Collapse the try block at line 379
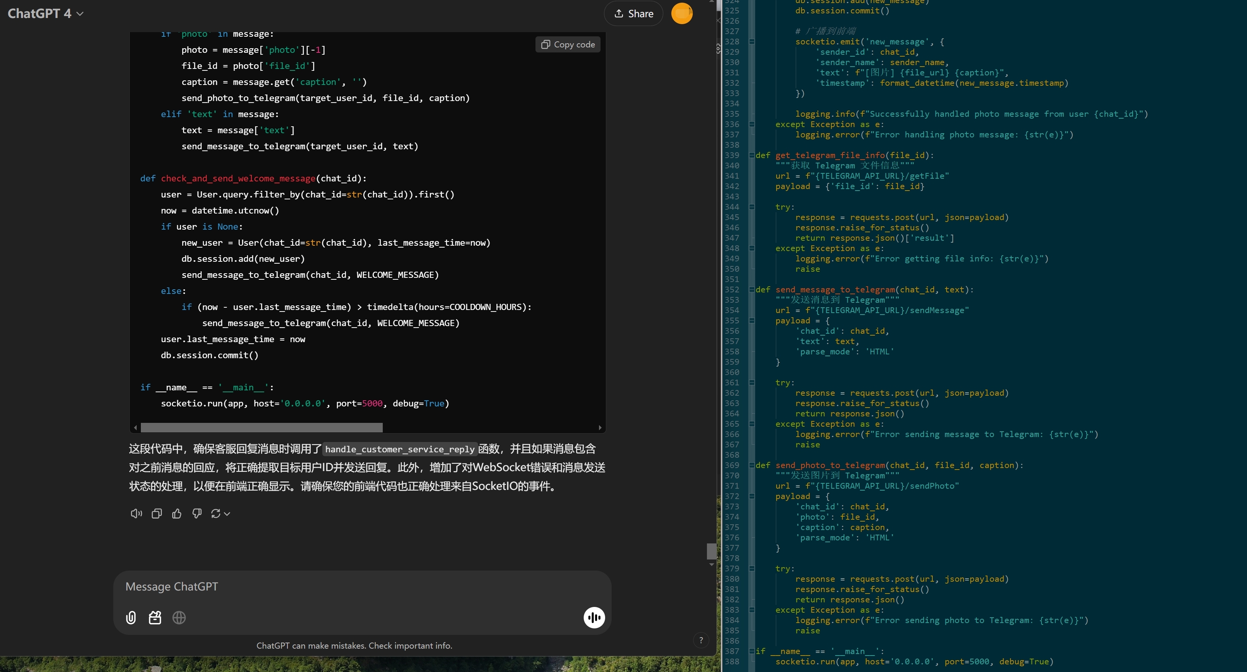The width and height of the screenshot is (1247, 672). [x=751, y=568]
